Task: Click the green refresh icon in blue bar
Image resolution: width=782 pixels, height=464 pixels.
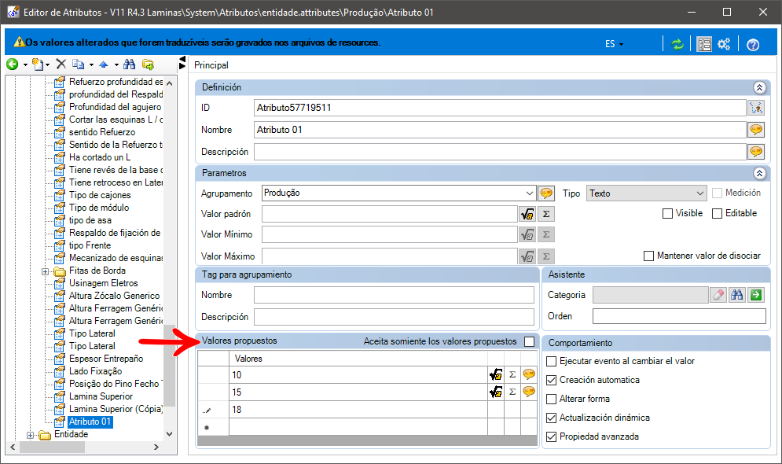Action: click(677, 44)
